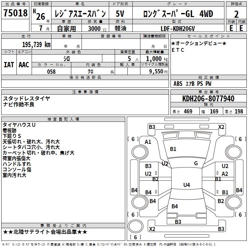Image resolution: width=248 pixels, height=248 pixels.
Task: Select the color number 058 field
Action: click(51, 72)
